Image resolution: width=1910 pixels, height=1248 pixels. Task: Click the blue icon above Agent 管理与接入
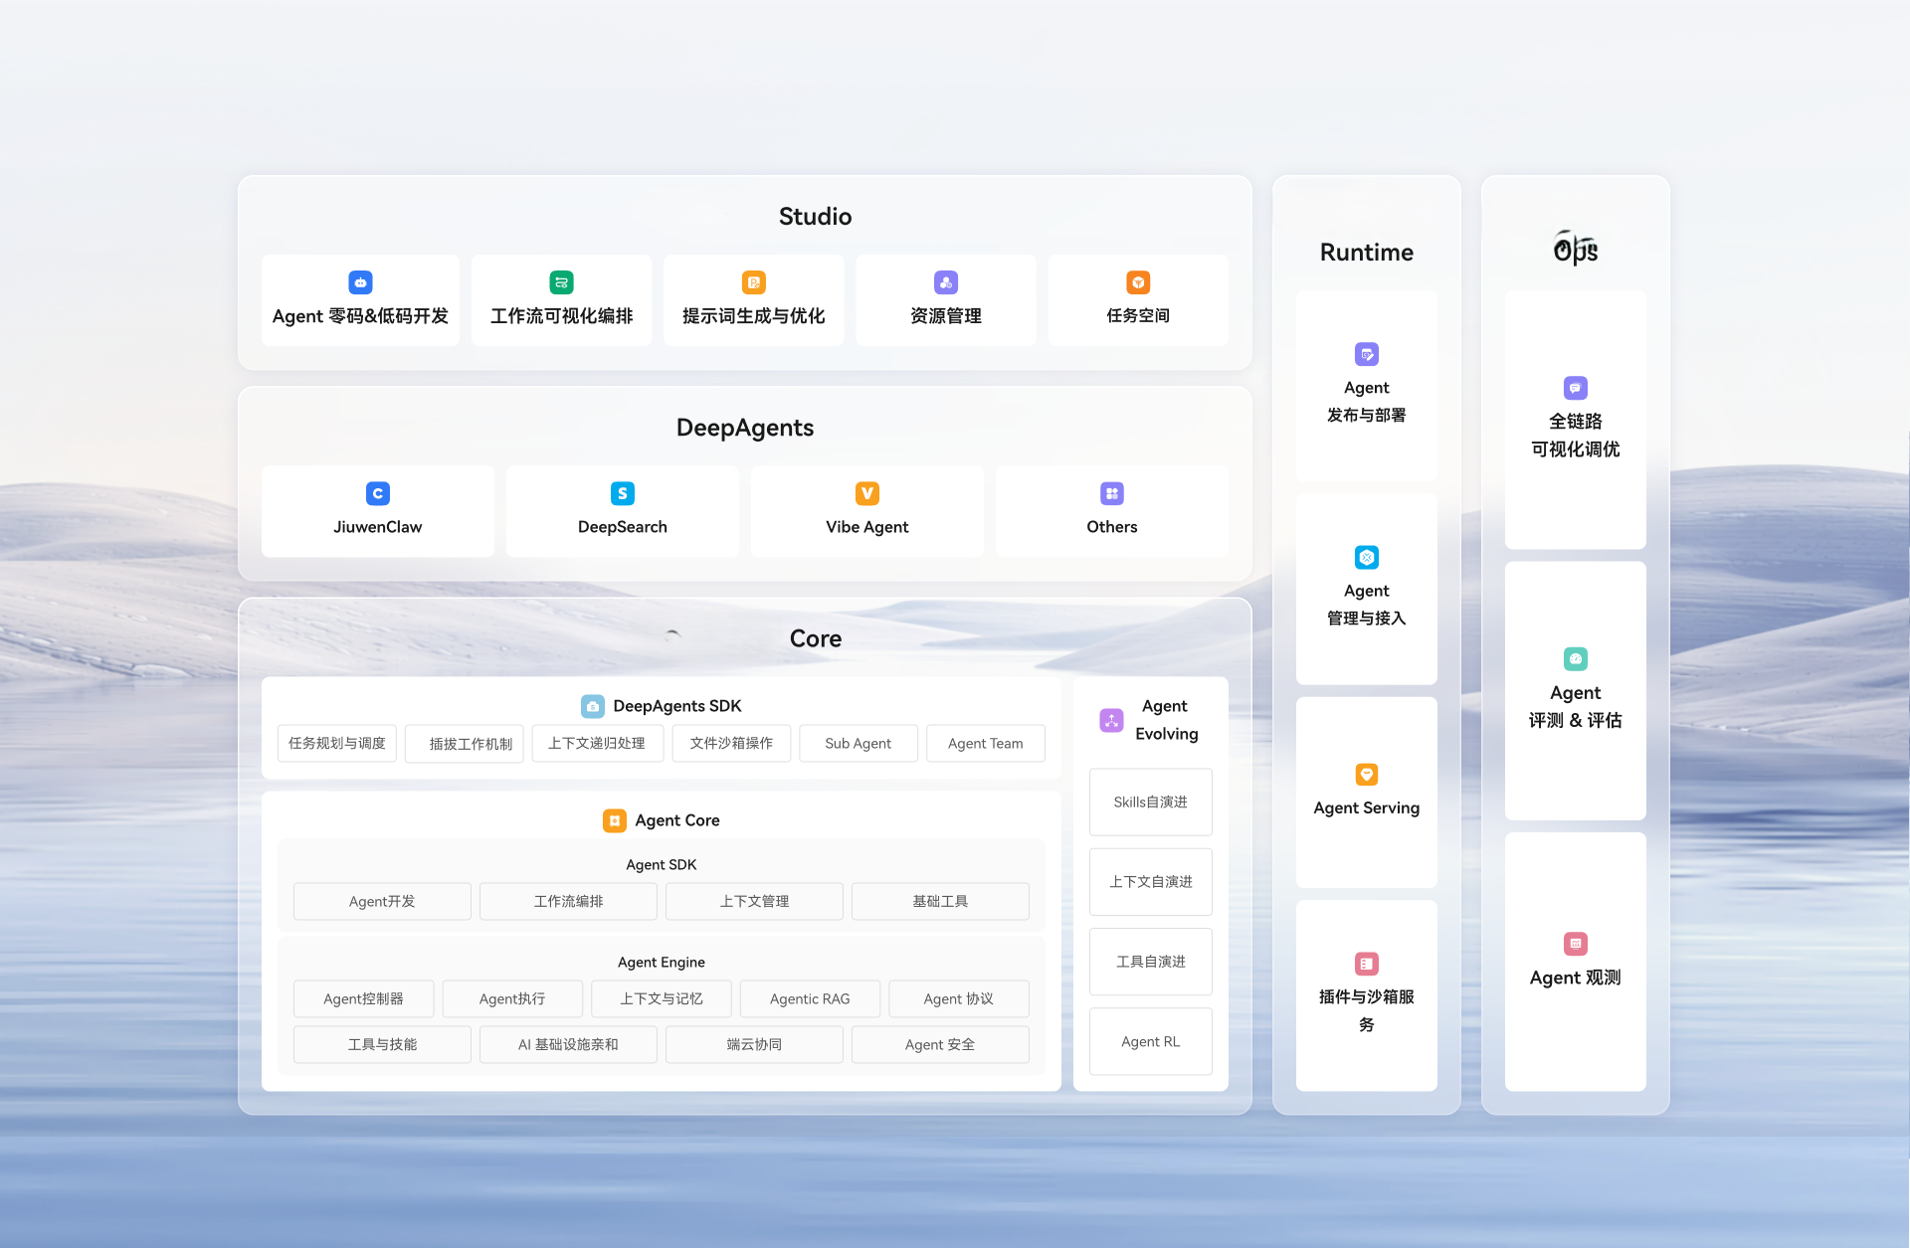[x=1367, y=557]
